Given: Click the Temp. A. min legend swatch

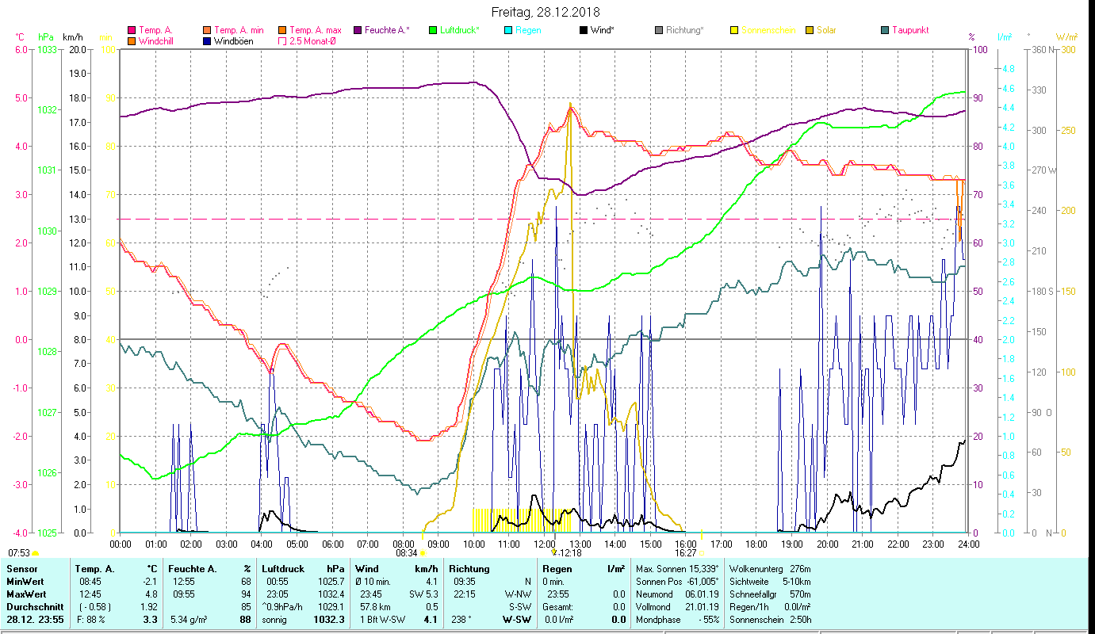Looking at the screenshot, I should pos(208,30).
